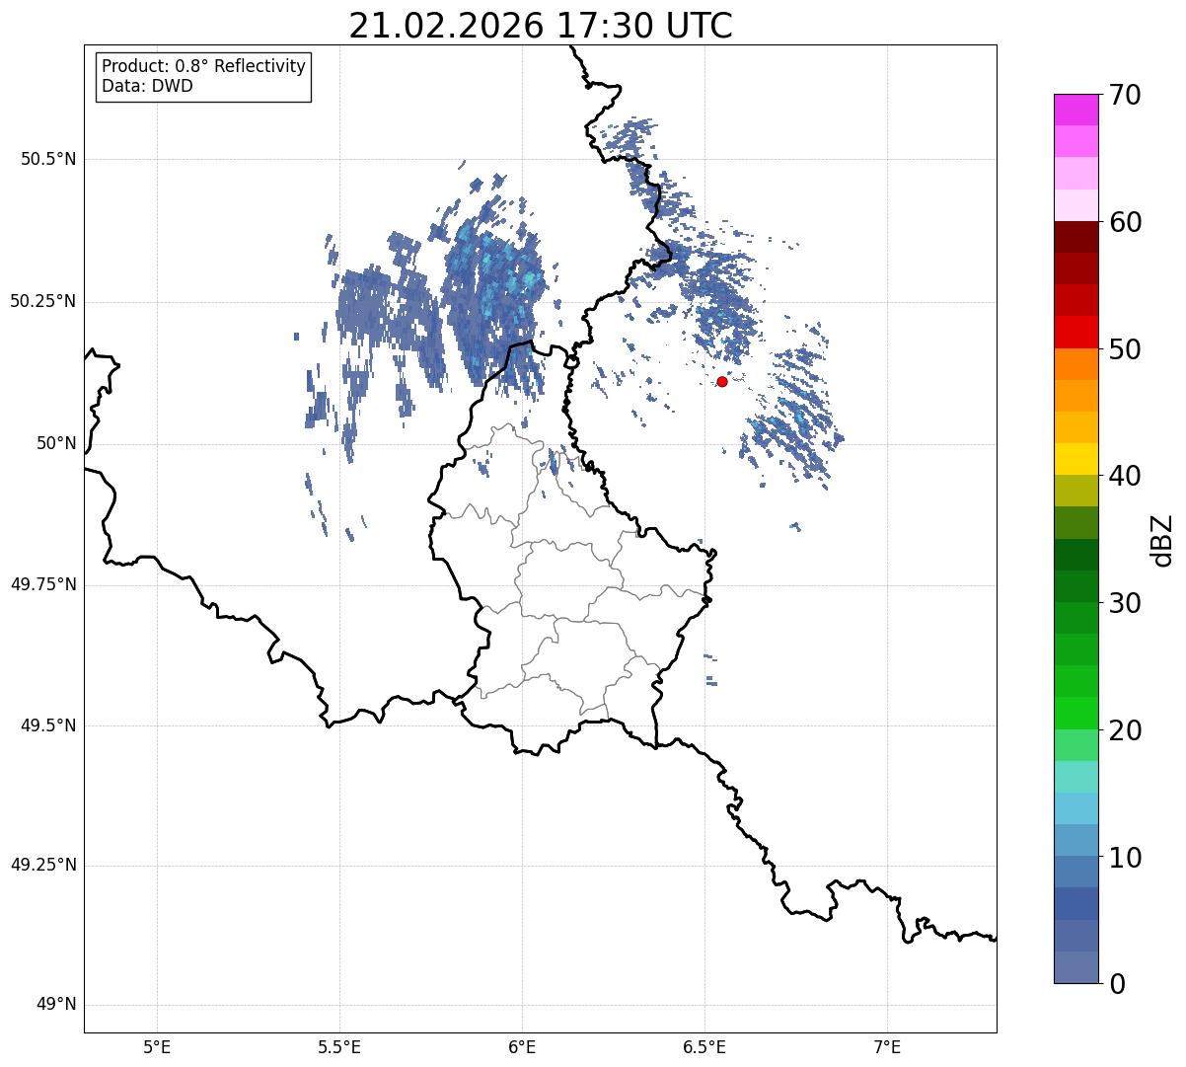Pick the turquoise colorbar swatch

coord(1075,778)
